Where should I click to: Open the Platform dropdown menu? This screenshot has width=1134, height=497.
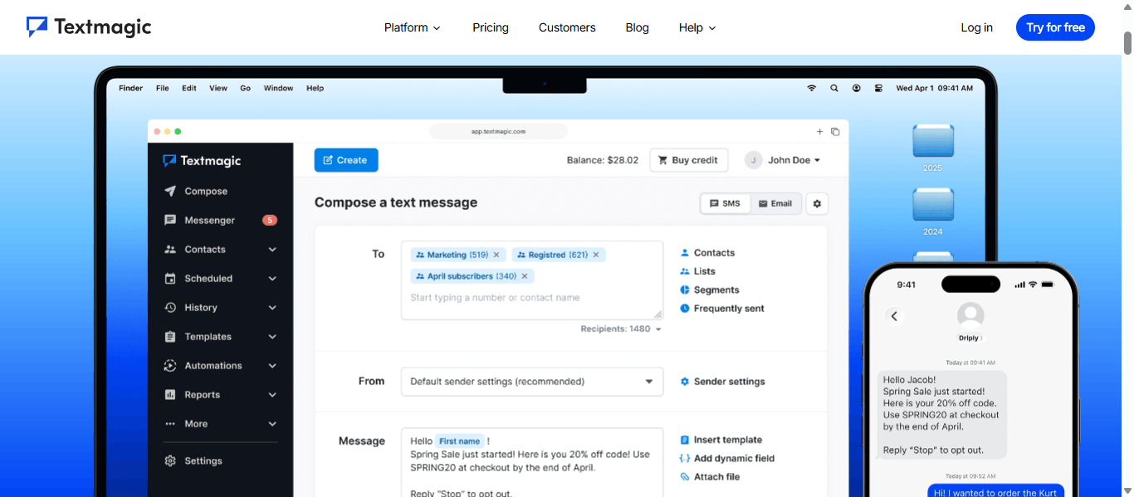(x=413, y=27)
